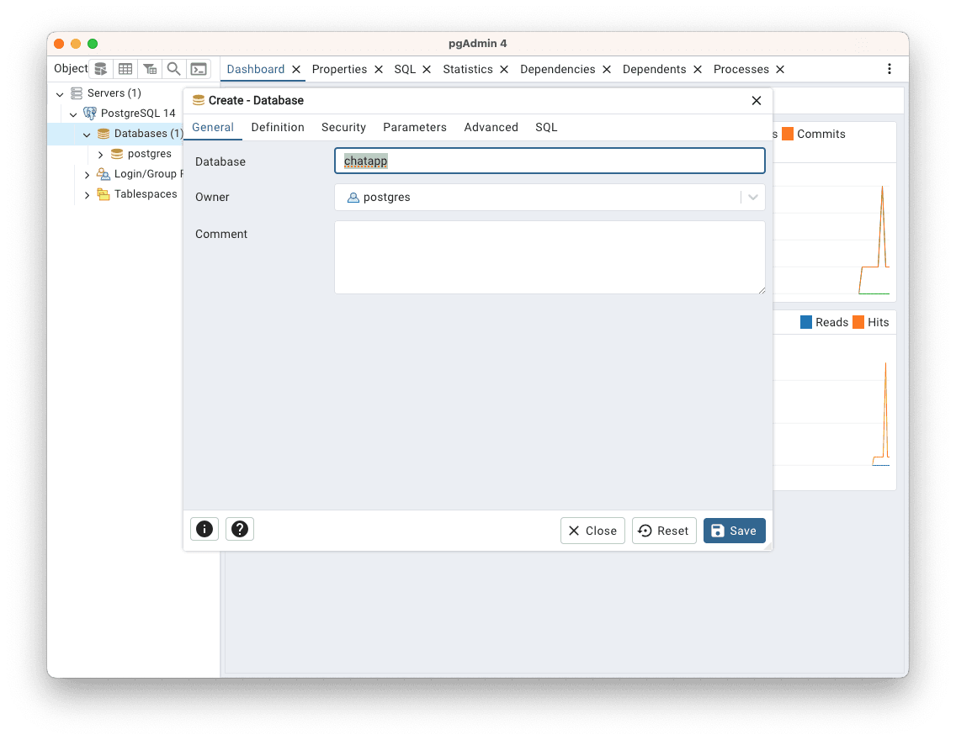The image size is (956, 740).
Task: Close the Create - Database dialog with X
Action: (x=756, y=101)
